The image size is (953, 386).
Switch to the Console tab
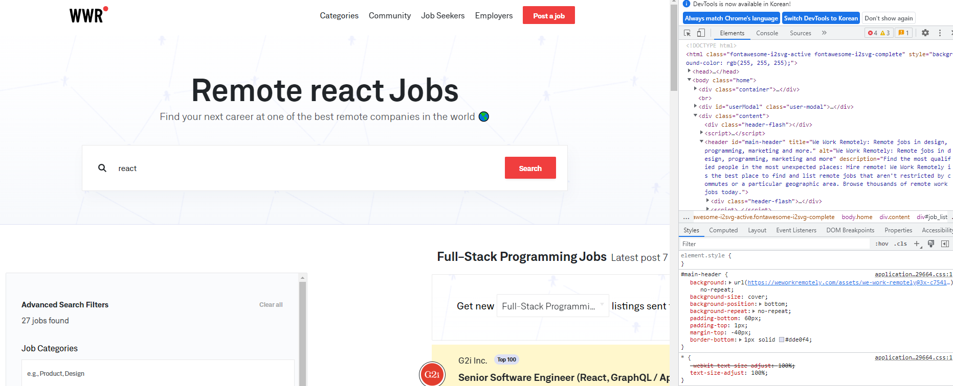pyautogui.click(x=767, y=33)
